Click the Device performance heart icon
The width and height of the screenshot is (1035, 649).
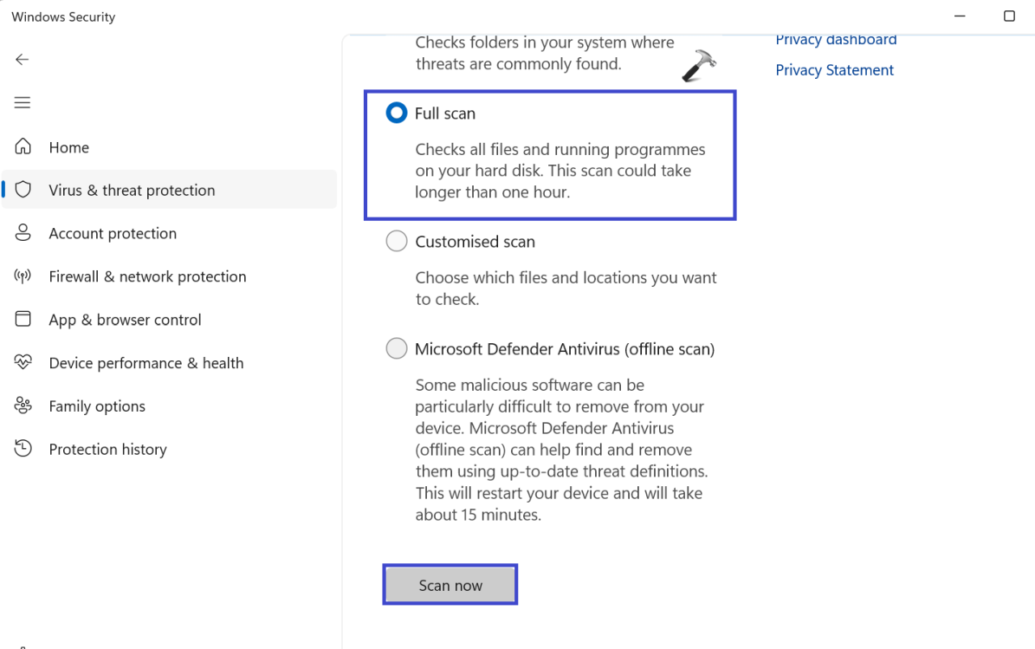pos(23,362)
